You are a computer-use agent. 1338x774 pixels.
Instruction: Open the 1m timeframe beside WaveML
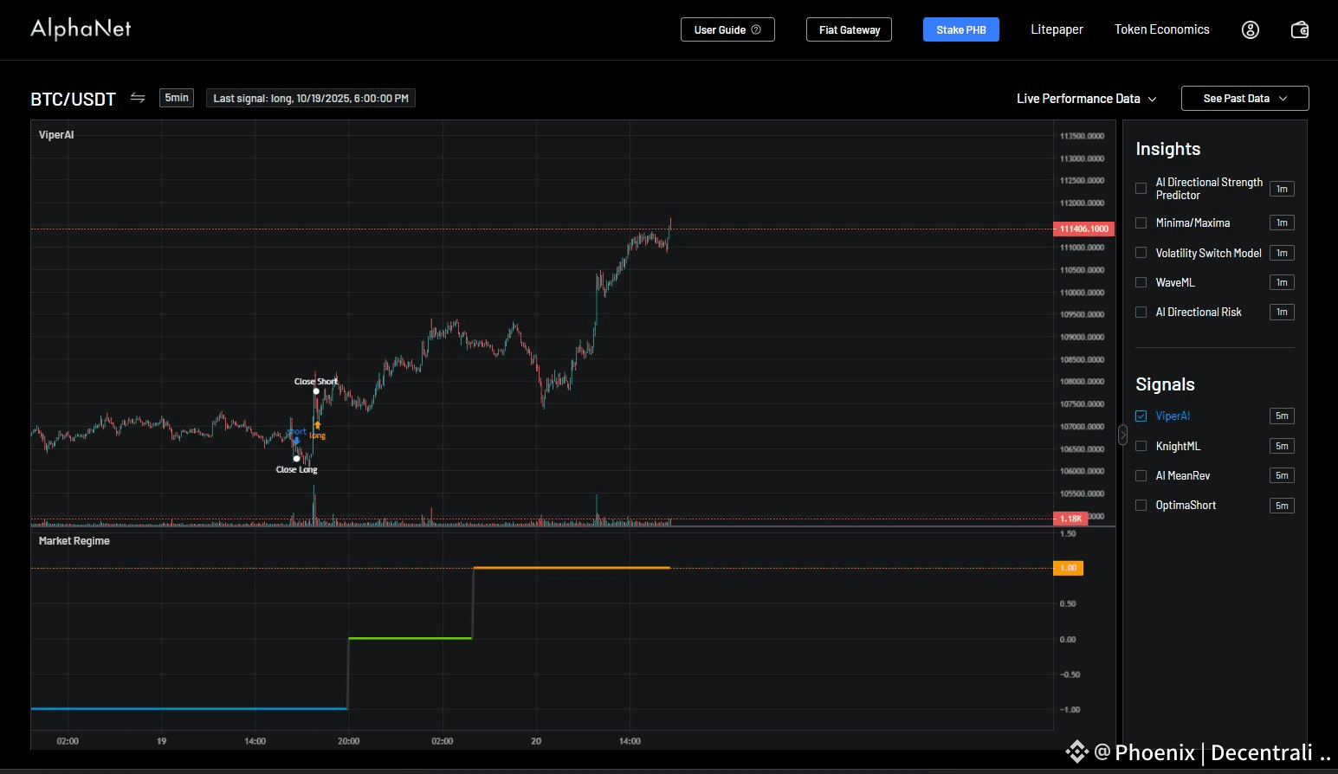pyautogui.click(x=1282, y=282)
